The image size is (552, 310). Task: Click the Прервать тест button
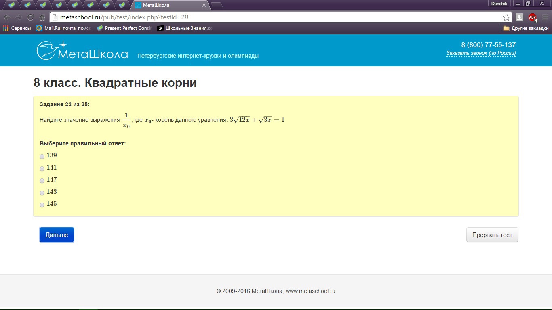tap(492, 235)
